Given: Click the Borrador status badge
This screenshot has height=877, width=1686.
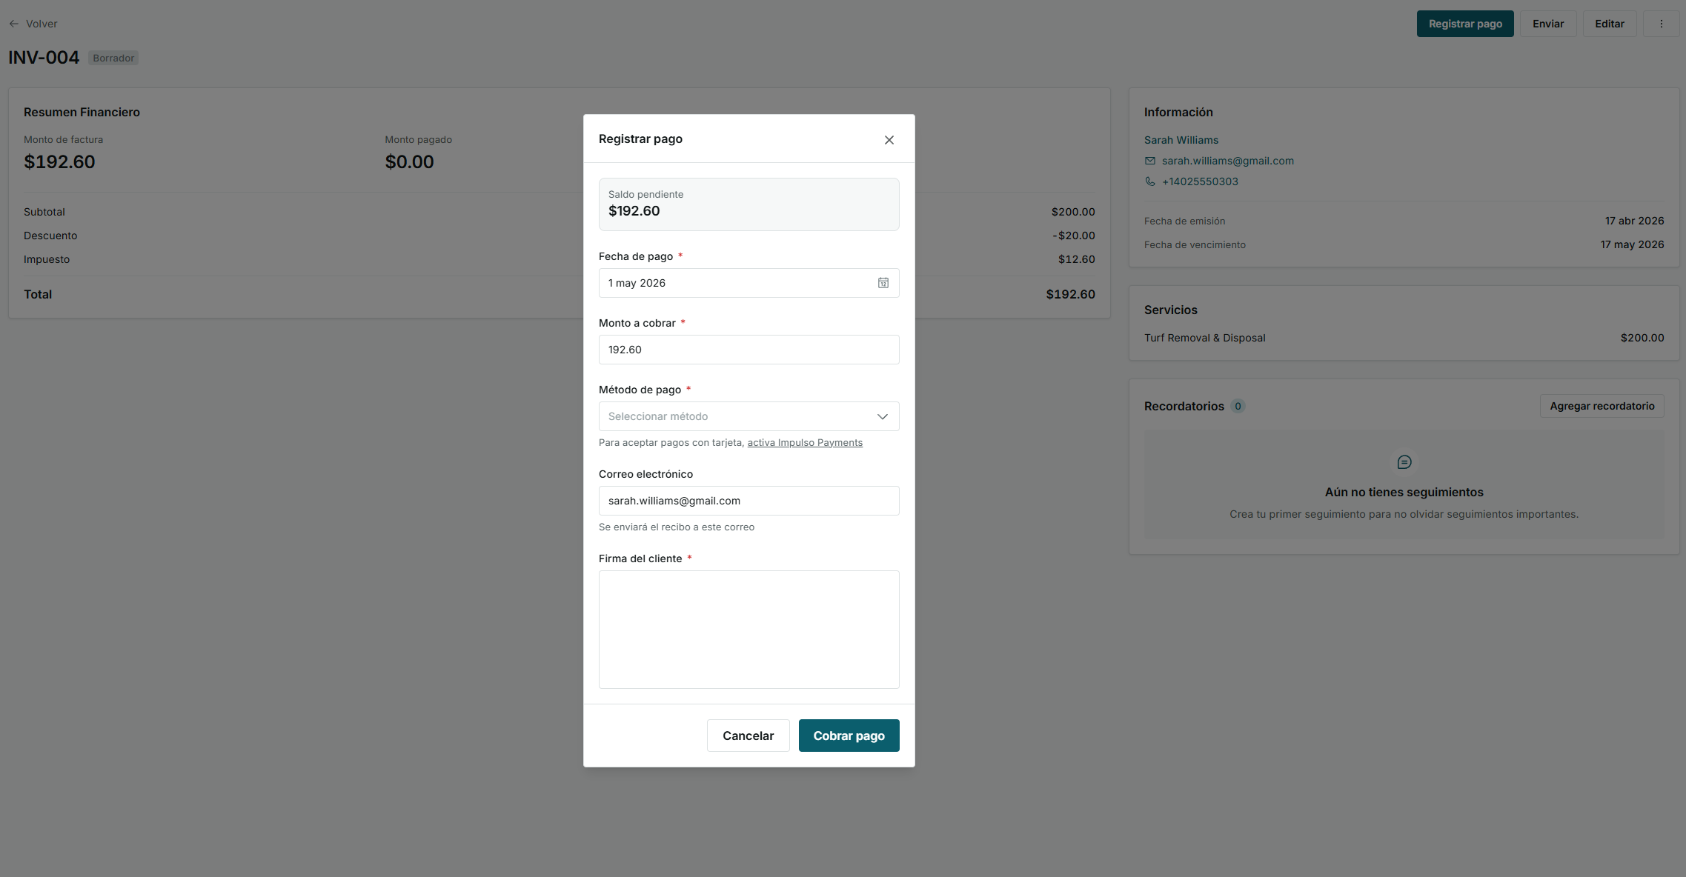Looking at the screenshot, I should (113, 58).
